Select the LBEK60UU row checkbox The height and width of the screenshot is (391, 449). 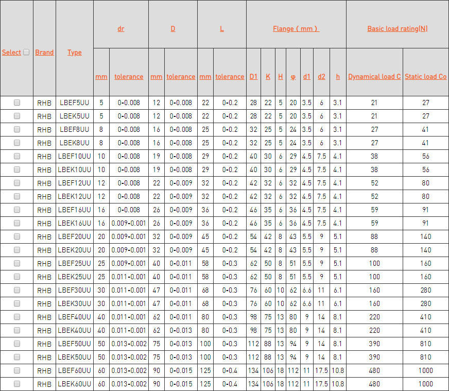tap(17, 384)
